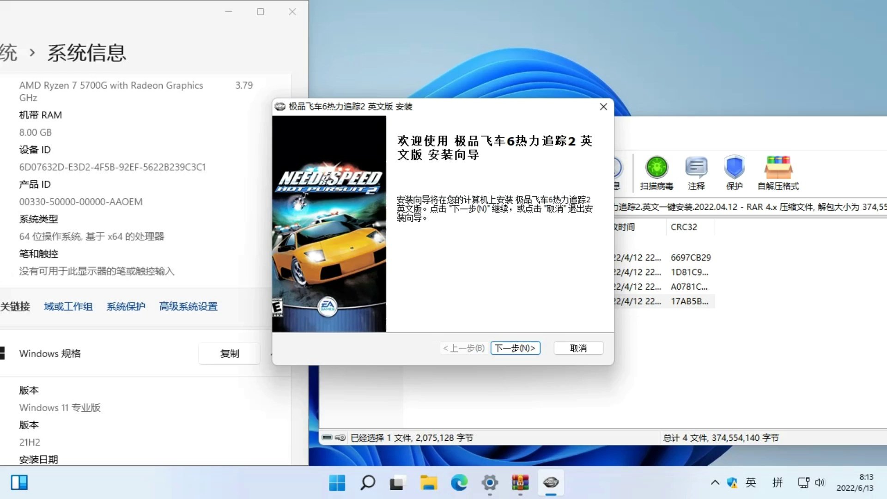Switch input method via language indicator
This screenshot has height=499, width=887.
751,482
